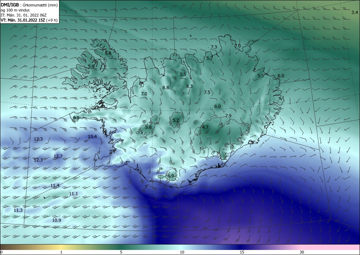The height and width of the screenshot is (255, 360).
Task: Select the 7.3 precipitable water value
Action: [x=214, y=47]
